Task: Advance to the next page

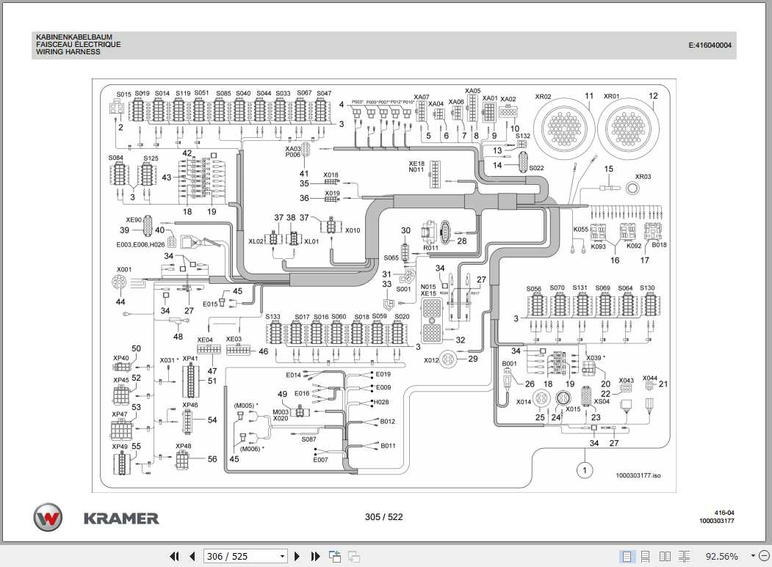Action: (x=298, y=557)
